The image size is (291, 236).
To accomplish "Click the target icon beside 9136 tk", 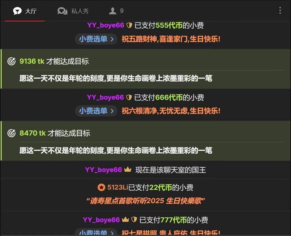I will (x=11, y=61).
